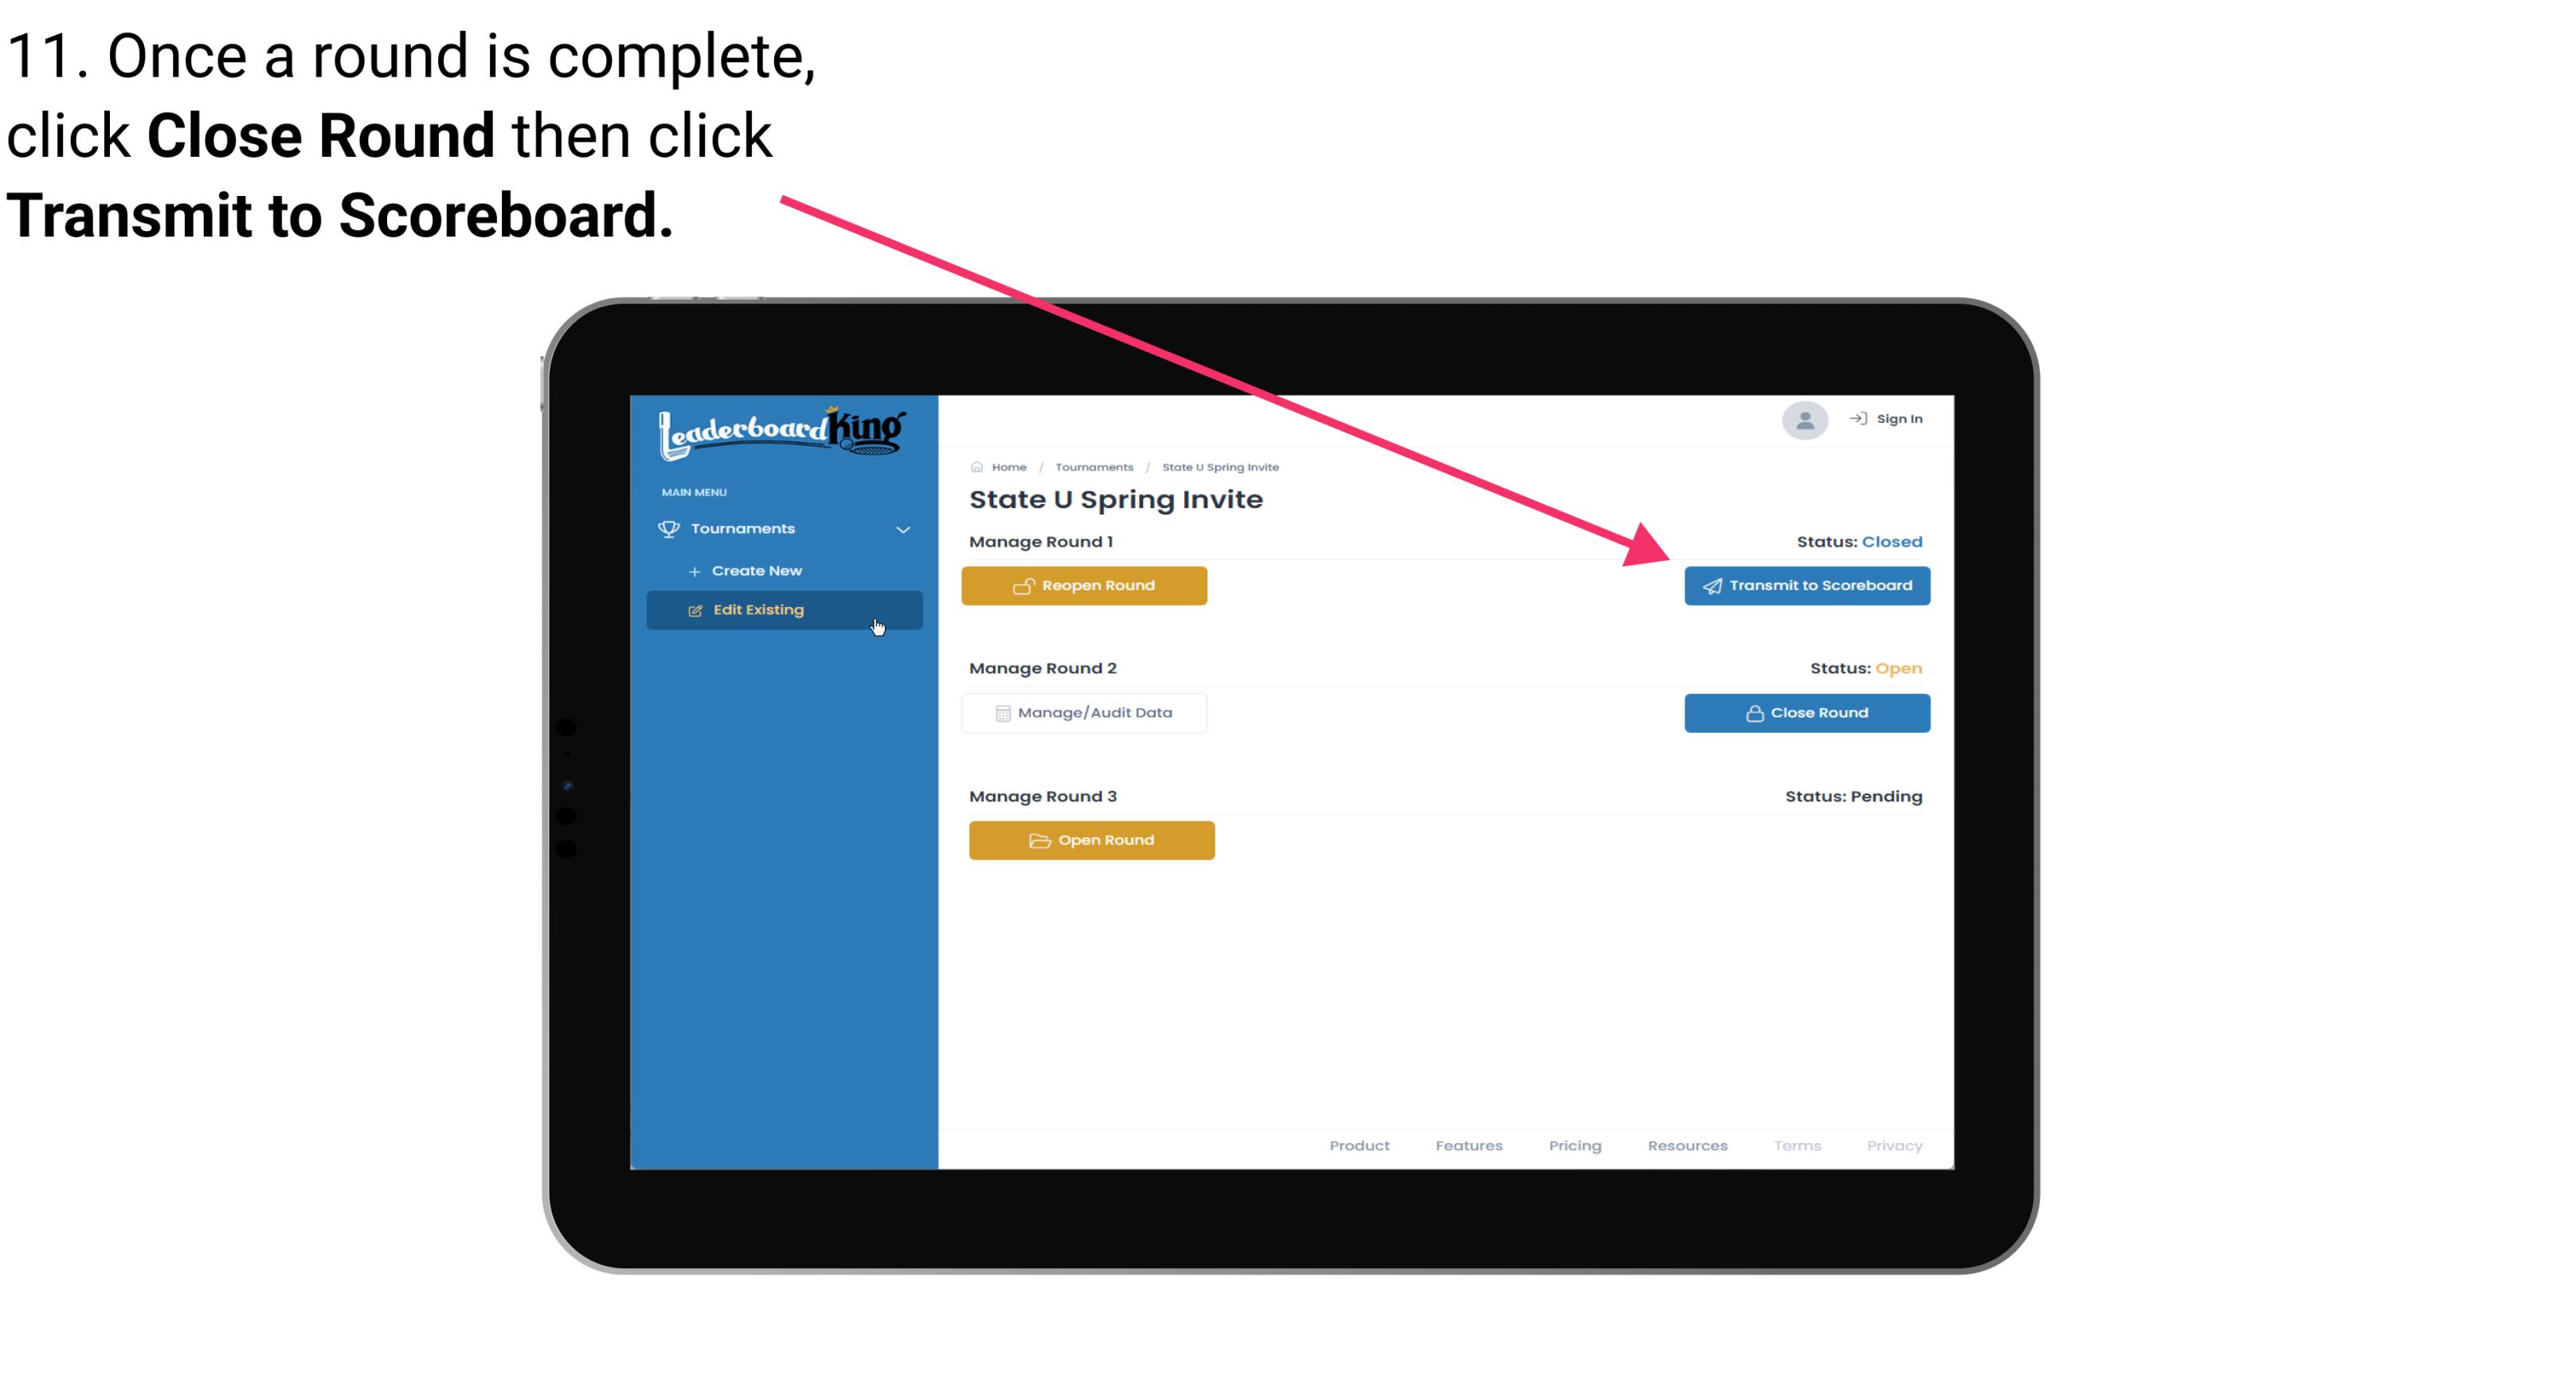Click the Features footer link
This screenshot has height=1386, width=2576.
1469,1145
